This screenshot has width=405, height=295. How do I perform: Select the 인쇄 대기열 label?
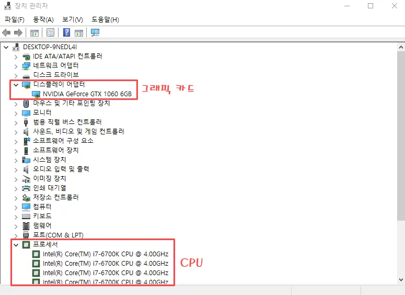50,188
